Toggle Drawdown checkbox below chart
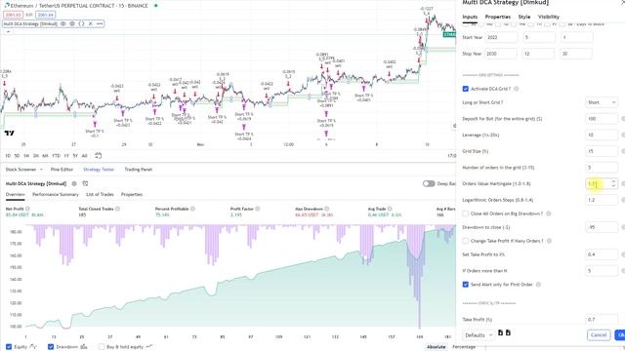This screenshot has width=625, height=351. 51,347
